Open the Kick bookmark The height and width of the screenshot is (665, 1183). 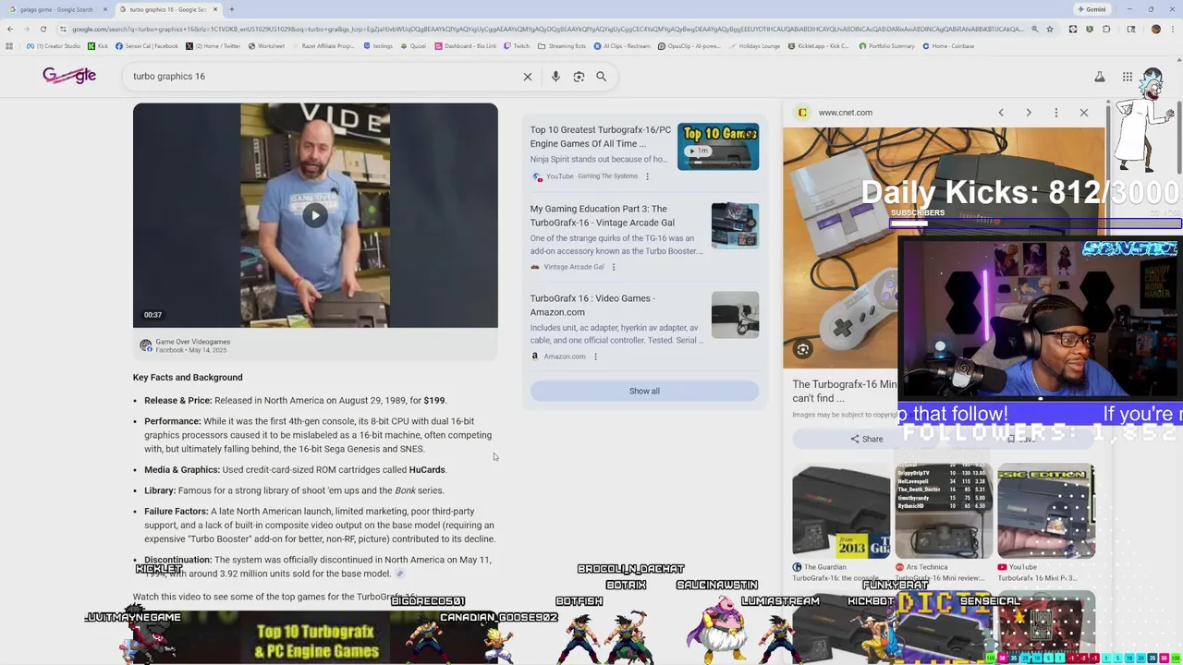98,45
